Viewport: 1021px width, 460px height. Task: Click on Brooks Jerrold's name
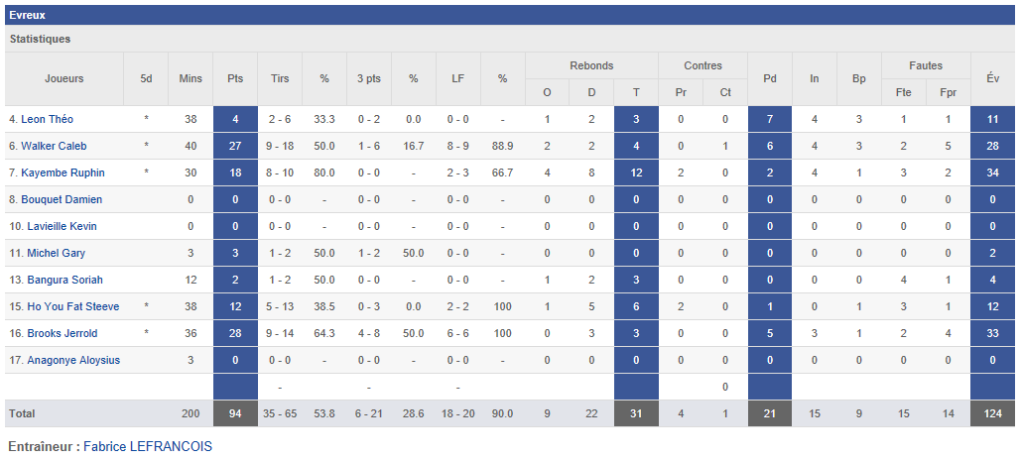pos(62,333)
